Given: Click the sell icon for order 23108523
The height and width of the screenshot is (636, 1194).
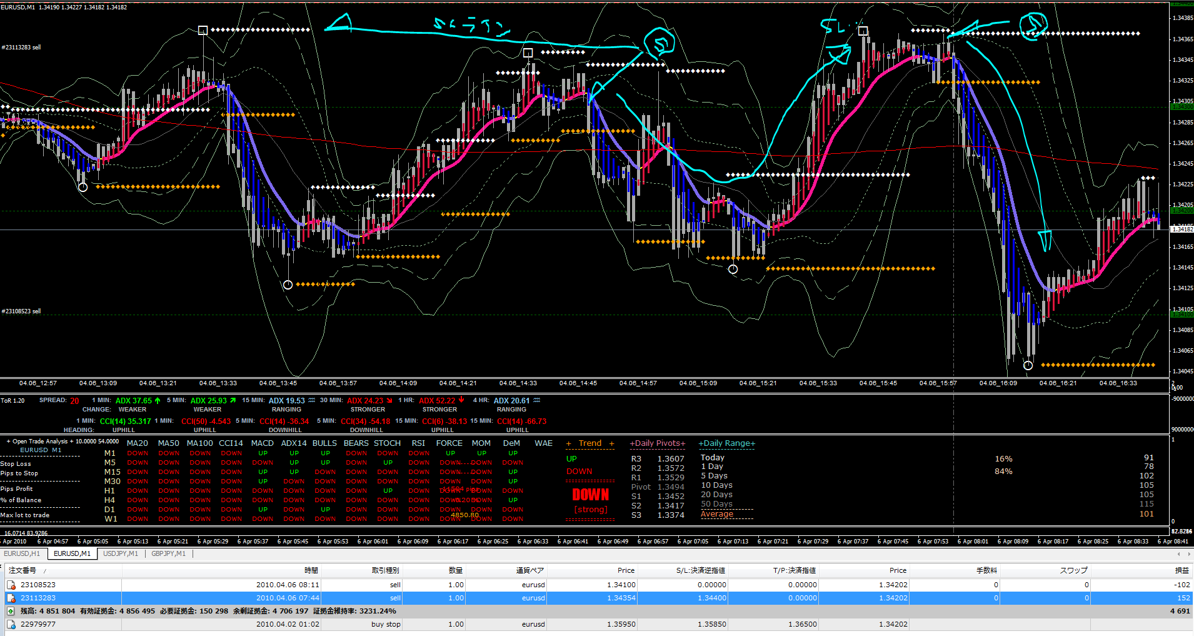Looking at the screenshot, I should (x=11, y=585).
